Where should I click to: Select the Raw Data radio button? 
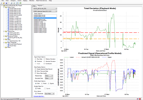coord(35,59)
